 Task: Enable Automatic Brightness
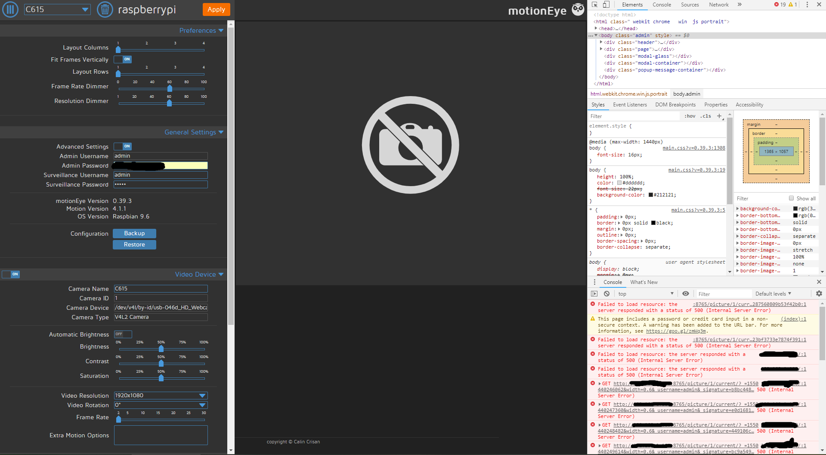pos(122,334)
